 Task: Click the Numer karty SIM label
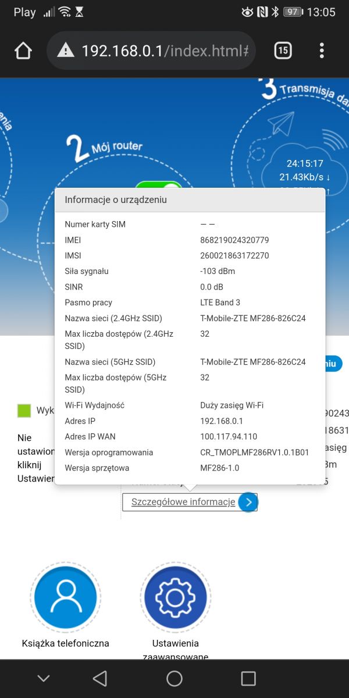point(95,224)
